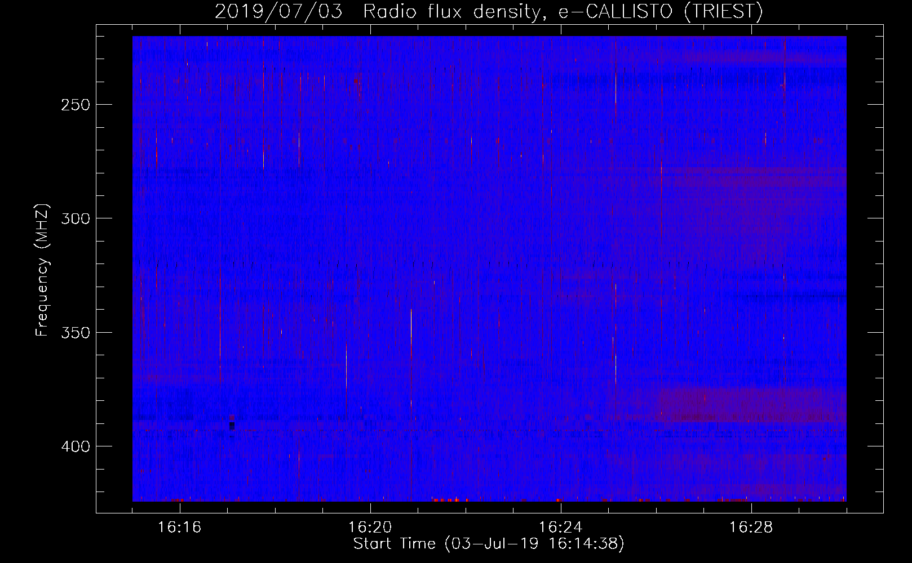Click the plot title '2019/07/03 Radio flux density, e-CALLISTO (TRIEST)'
This screenshot has height=563, width=912.
click(x=489, y=12)
